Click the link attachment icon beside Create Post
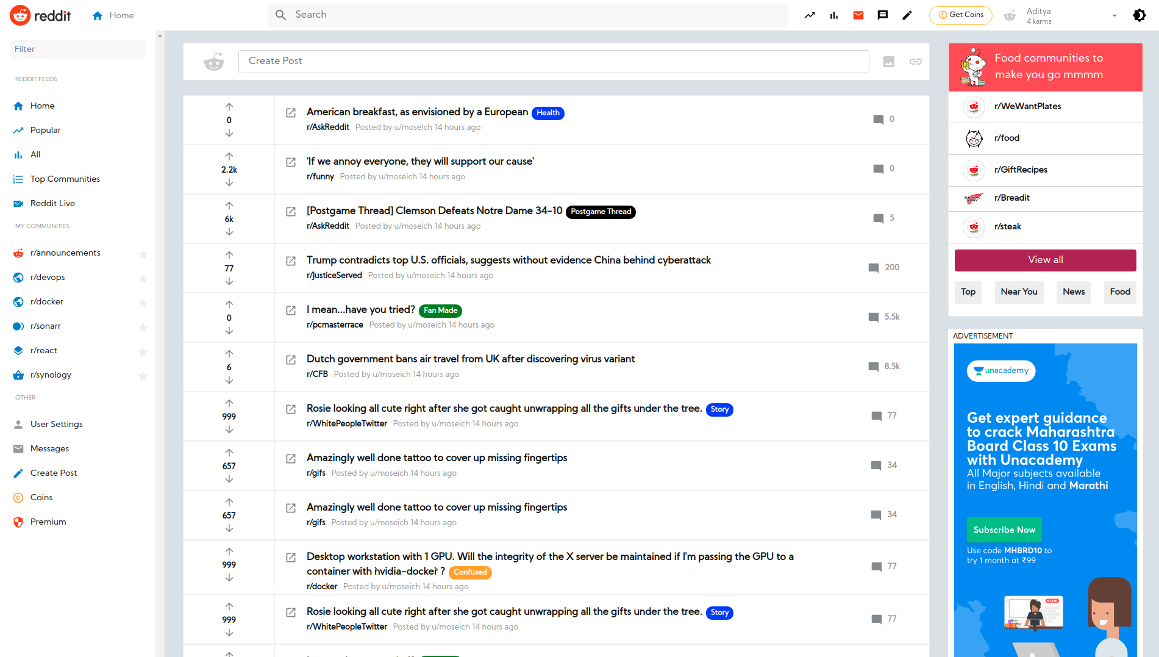The image size is (1159, 657). tap(915, 61)
